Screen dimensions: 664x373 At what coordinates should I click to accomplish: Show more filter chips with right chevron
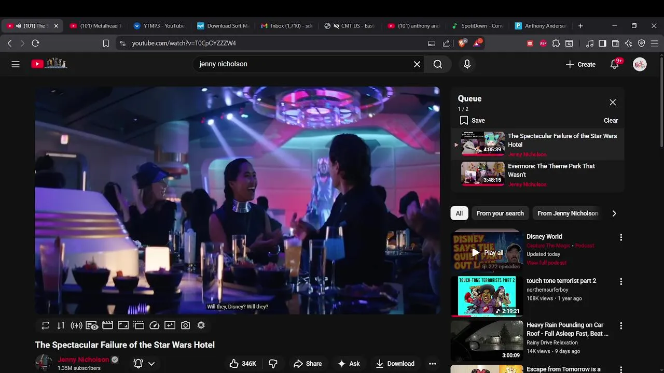(x=614, y=213)
